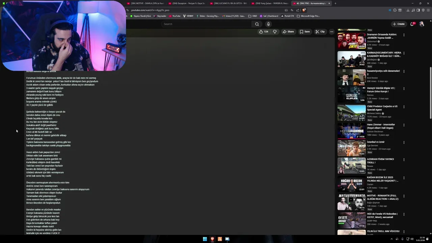Show hidden system tray icons chevron
Image resolution: width=432 pixels, height=243 pixels.
(391, 239)
